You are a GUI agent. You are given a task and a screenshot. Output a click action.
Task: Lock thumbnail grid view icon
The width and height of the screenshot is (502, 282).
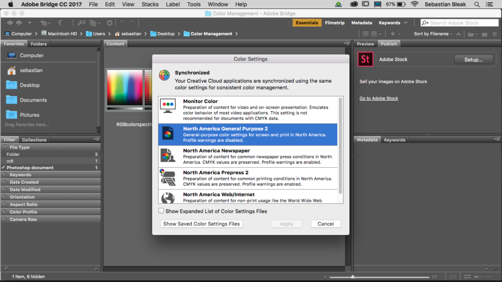coord(453,276)
